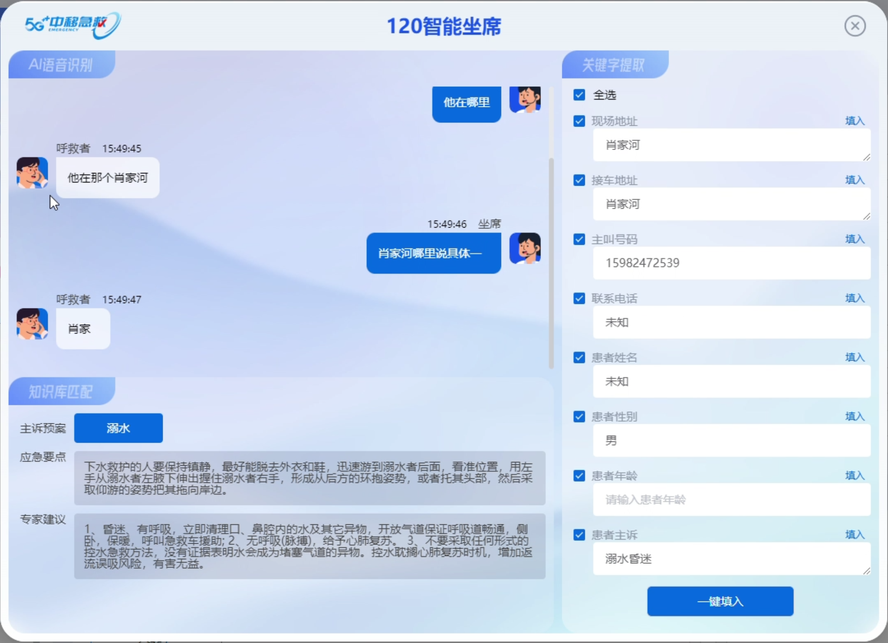The width and height of the screenshot is (888, 643).
Task: Click the empty 患者年龄 input field
Action: (x=732, y=500)
